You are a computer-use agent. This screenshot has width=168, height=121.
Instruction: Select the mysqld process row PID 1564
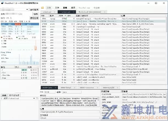pos(103,19)
